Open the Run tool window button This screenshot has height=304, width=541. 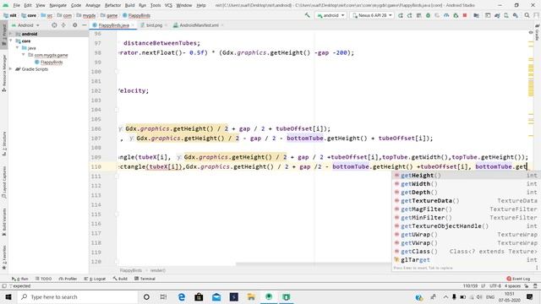(x=20, y=279)
